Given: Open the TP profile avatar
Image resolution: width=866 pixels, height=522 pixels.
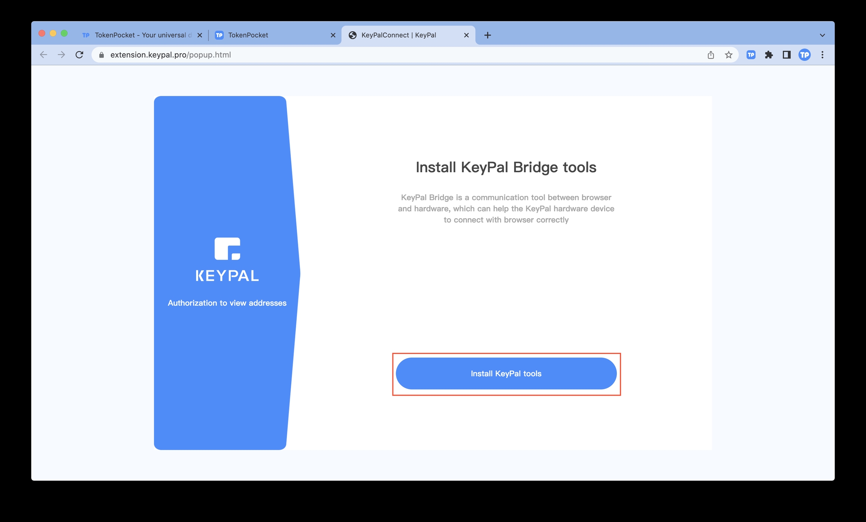Looking at the screenshot, I should [x=804, y=55].
